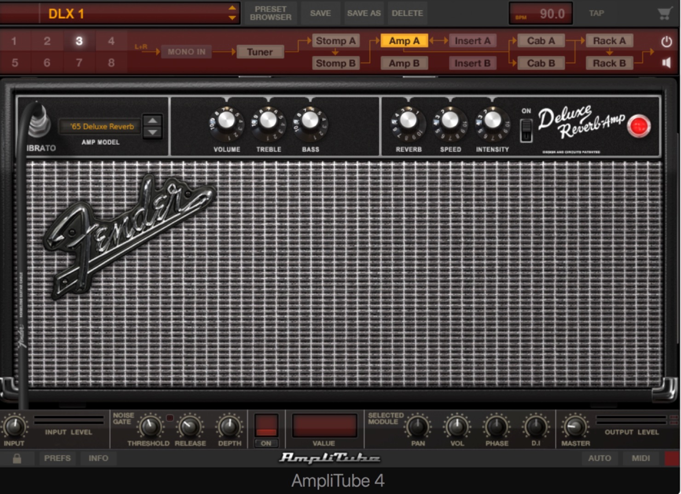Open the Insert A module

(473, 41)
